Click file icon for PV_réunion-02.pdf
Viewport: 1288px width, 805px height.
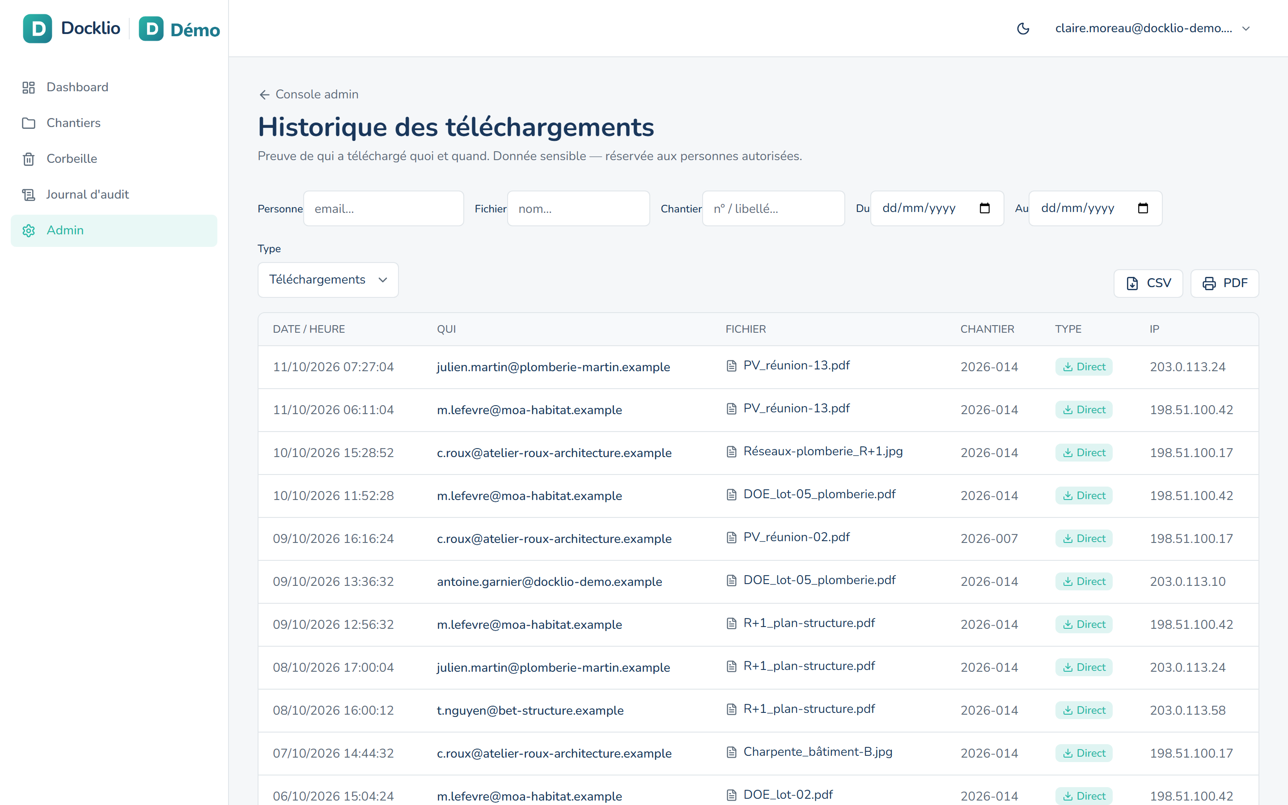pos(731,537)
